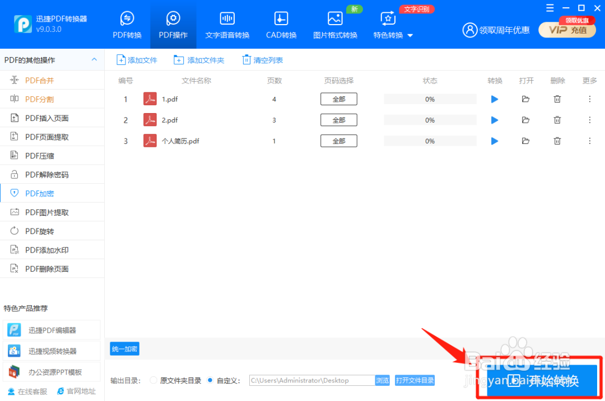Open the PDF转换 tab
This screenshot has height=401, width=605.
(127, 25)
